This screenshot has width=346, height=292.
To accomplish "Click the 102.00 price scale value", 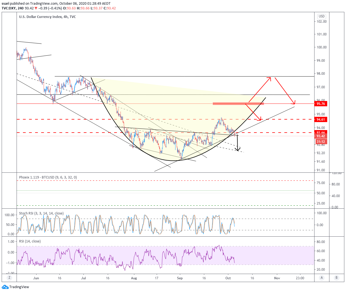I will click(322, 22).
